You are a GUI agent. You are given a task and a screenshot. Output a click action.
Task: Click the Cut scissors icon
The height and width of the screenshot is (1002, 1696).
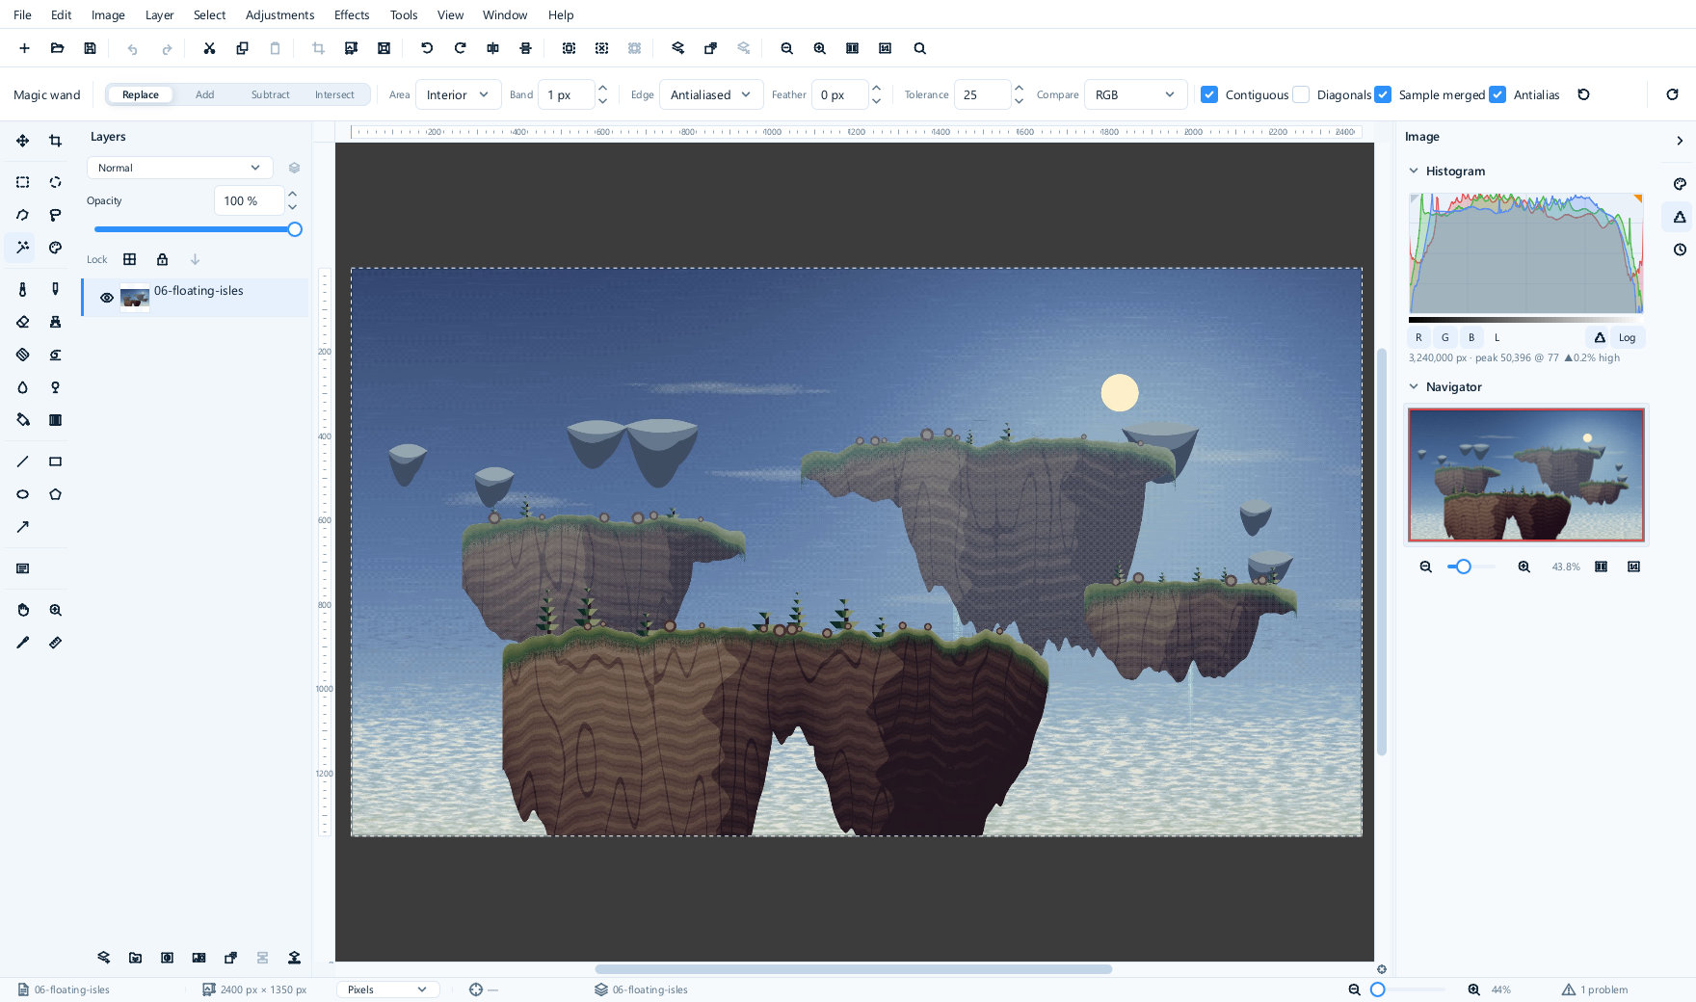(209, 48)
